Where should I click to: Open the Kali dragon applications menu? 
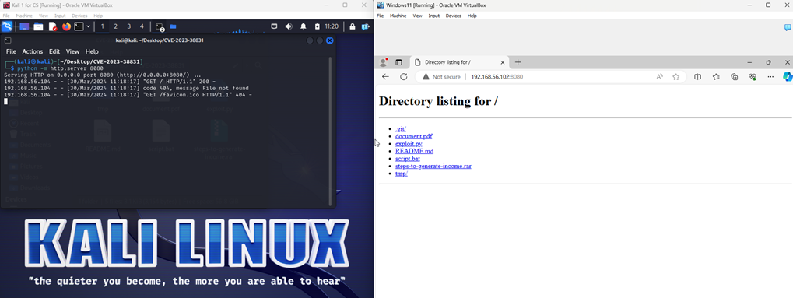coord(7,26)
